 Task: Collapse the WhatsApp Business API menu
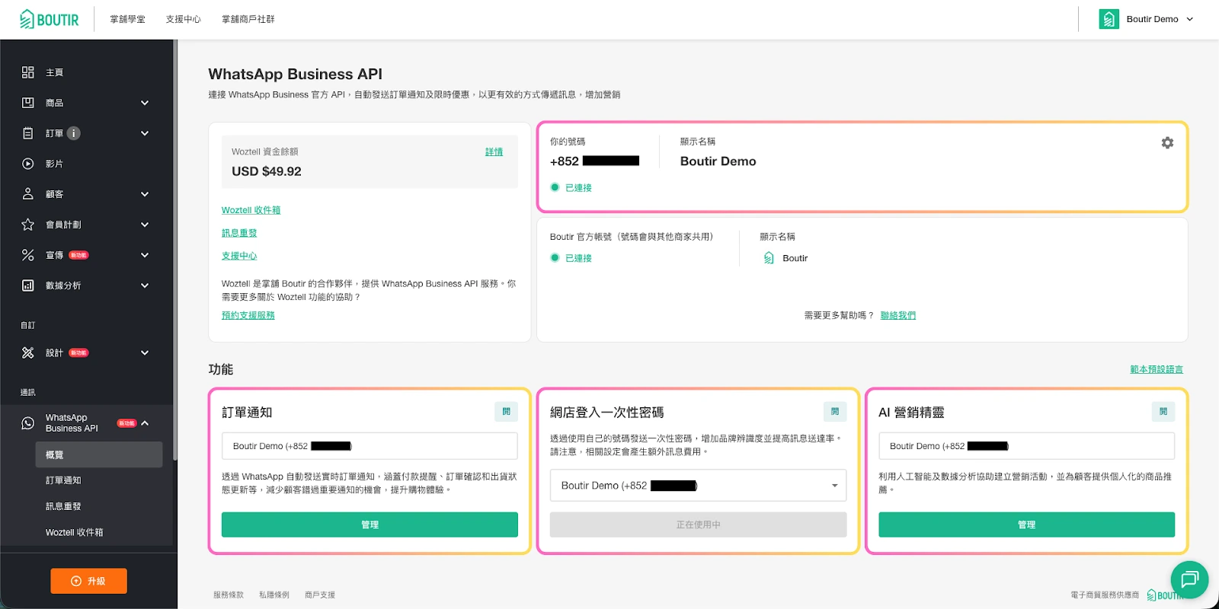[145, 423]
